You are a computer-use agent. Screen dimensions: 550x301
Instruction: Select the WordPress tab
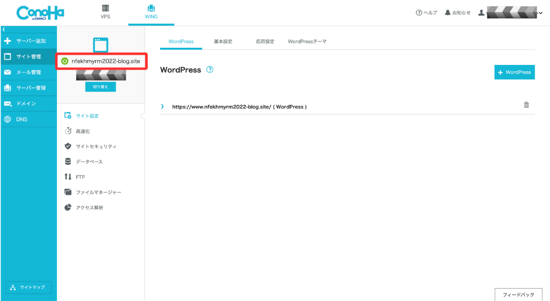coord(181,41)
